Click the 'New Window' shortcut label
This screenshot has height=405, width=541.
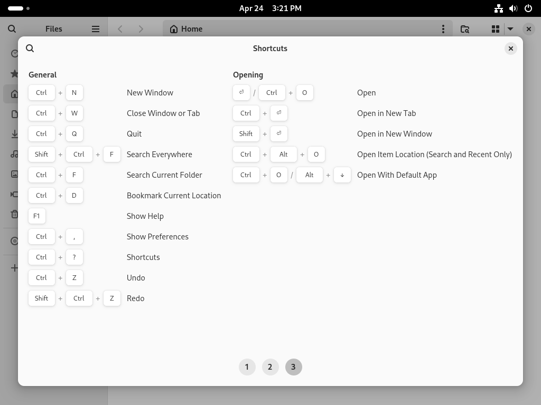(150, 93)
